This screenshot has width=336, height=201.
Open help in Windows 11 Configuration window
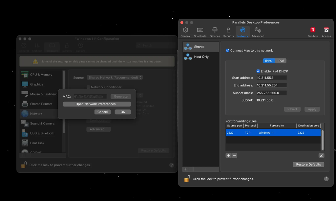[171, 165]
